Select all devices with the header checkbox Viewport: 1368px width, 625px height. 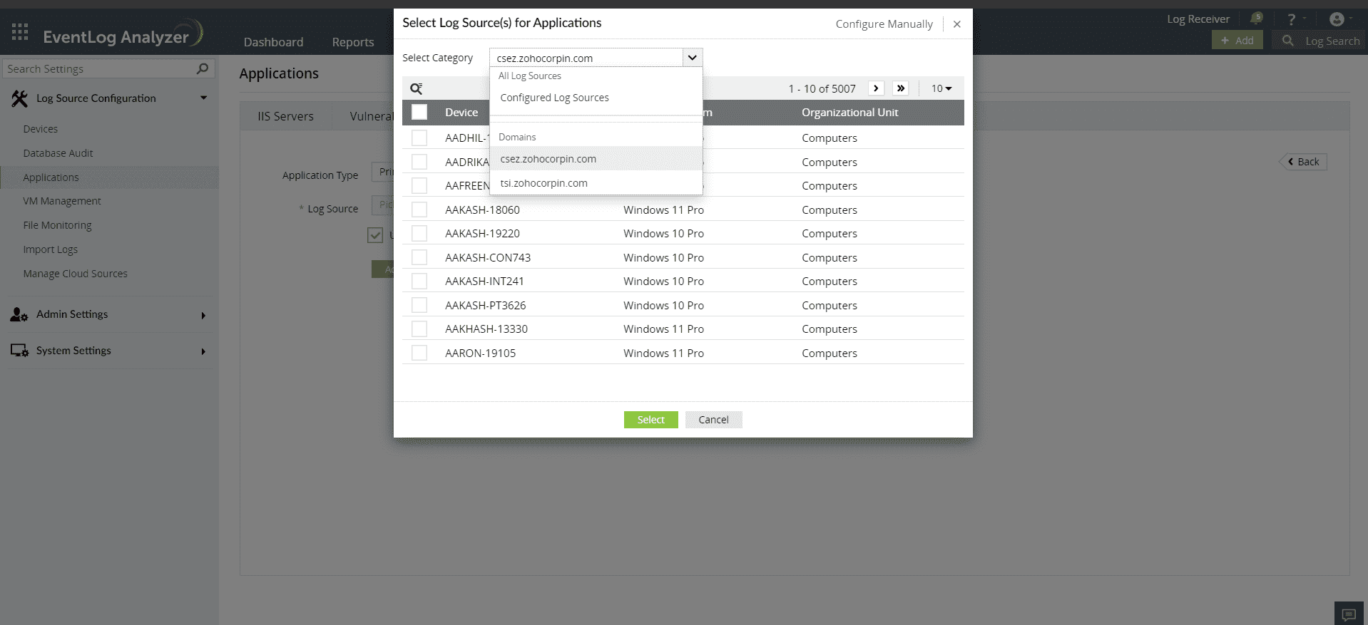419,112
